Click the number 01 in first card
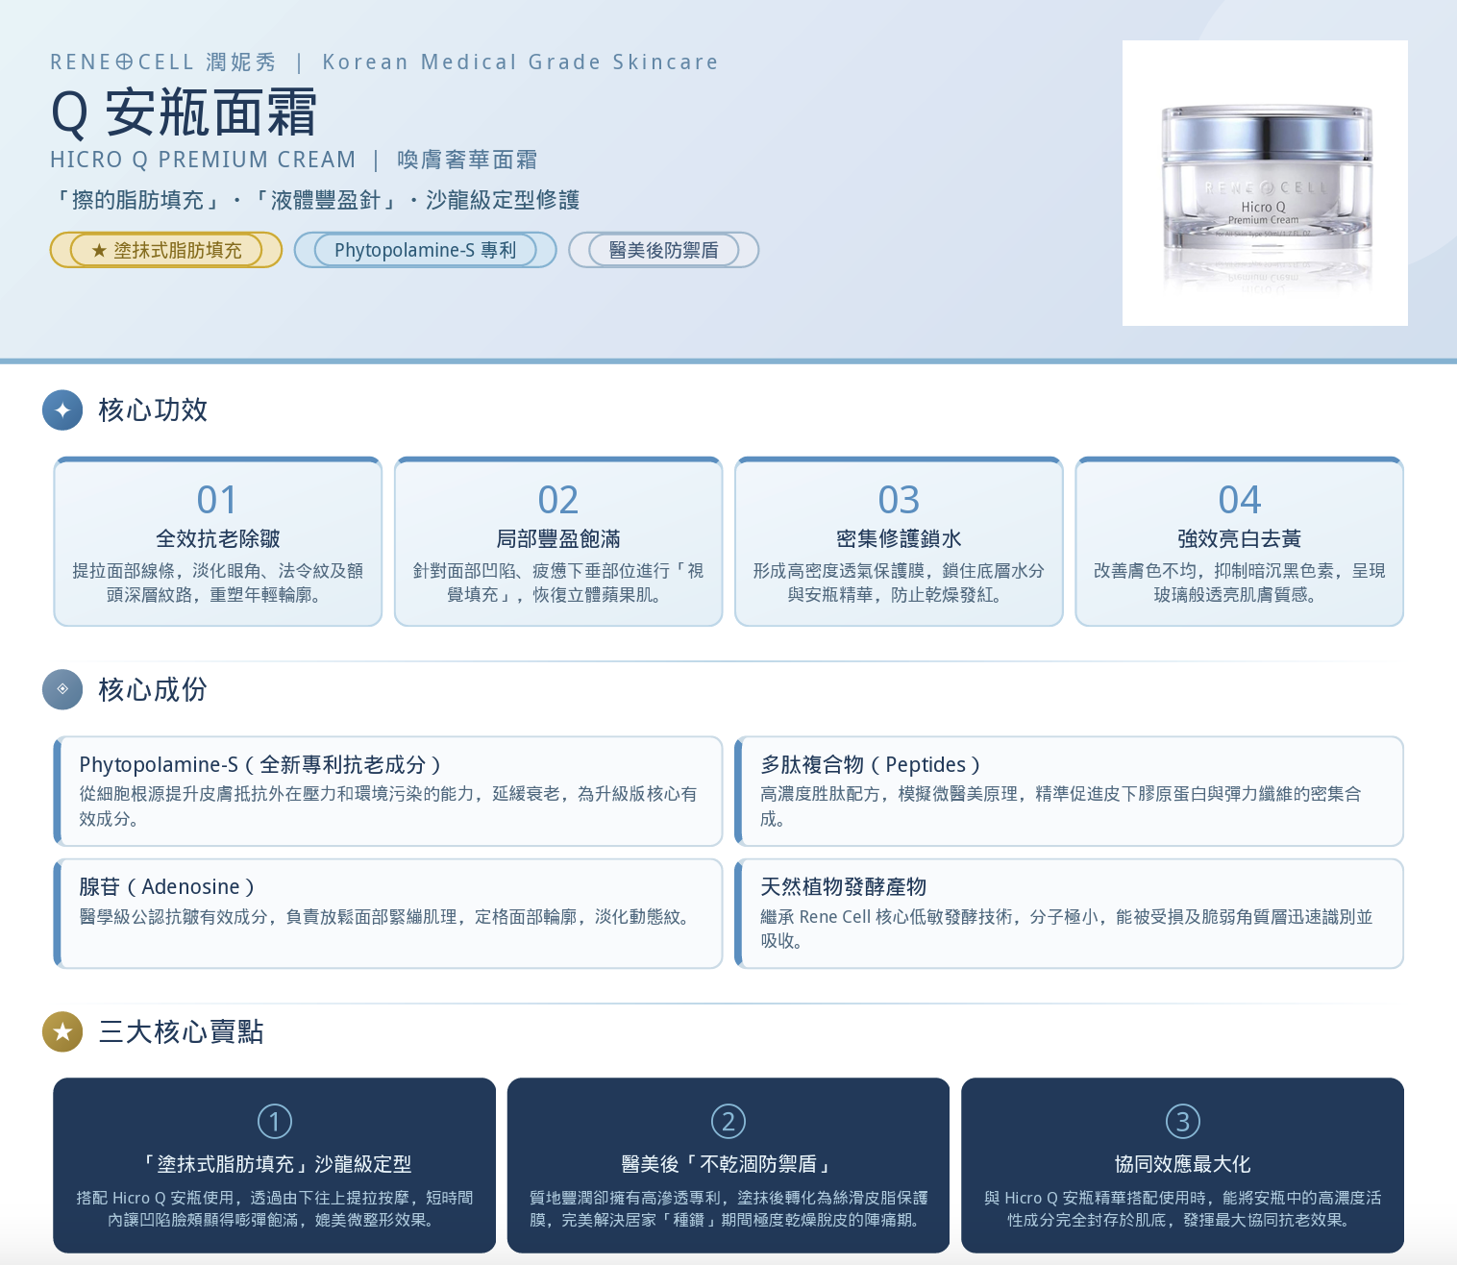Viewport: 1457px width, 1265px height. (x=217, y=500)
